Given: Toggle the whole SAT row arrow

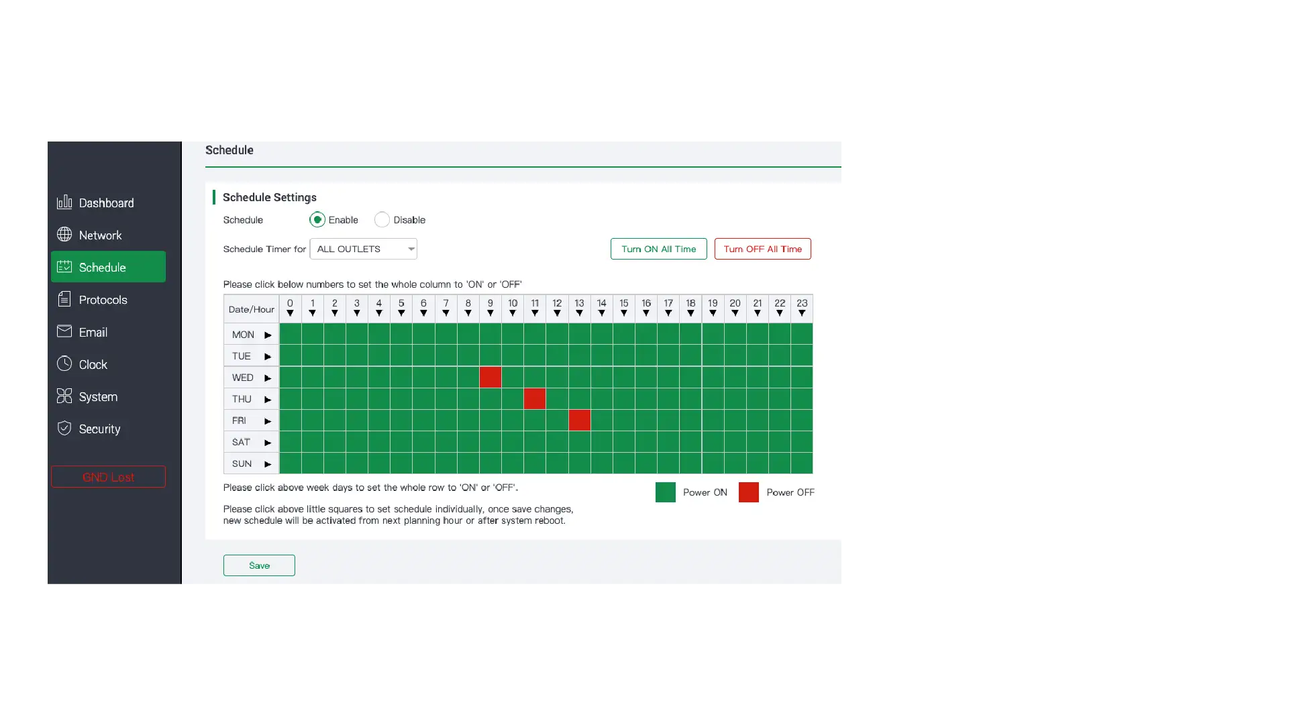Looking at the screenshot, I should 268,442.
